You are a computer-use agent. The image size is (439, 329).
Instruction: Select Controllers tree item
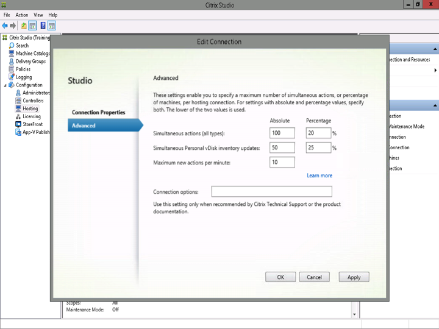33,101
